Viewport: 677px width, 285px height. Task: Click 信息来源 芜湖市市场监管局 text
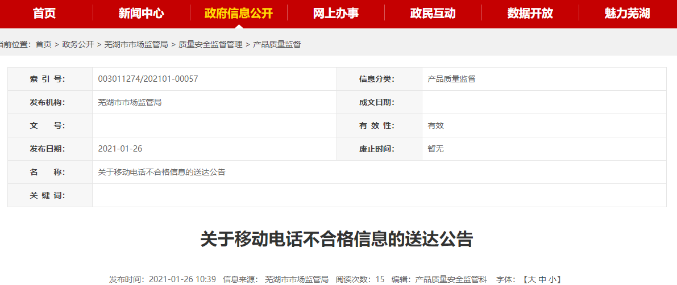coord(276,279)
